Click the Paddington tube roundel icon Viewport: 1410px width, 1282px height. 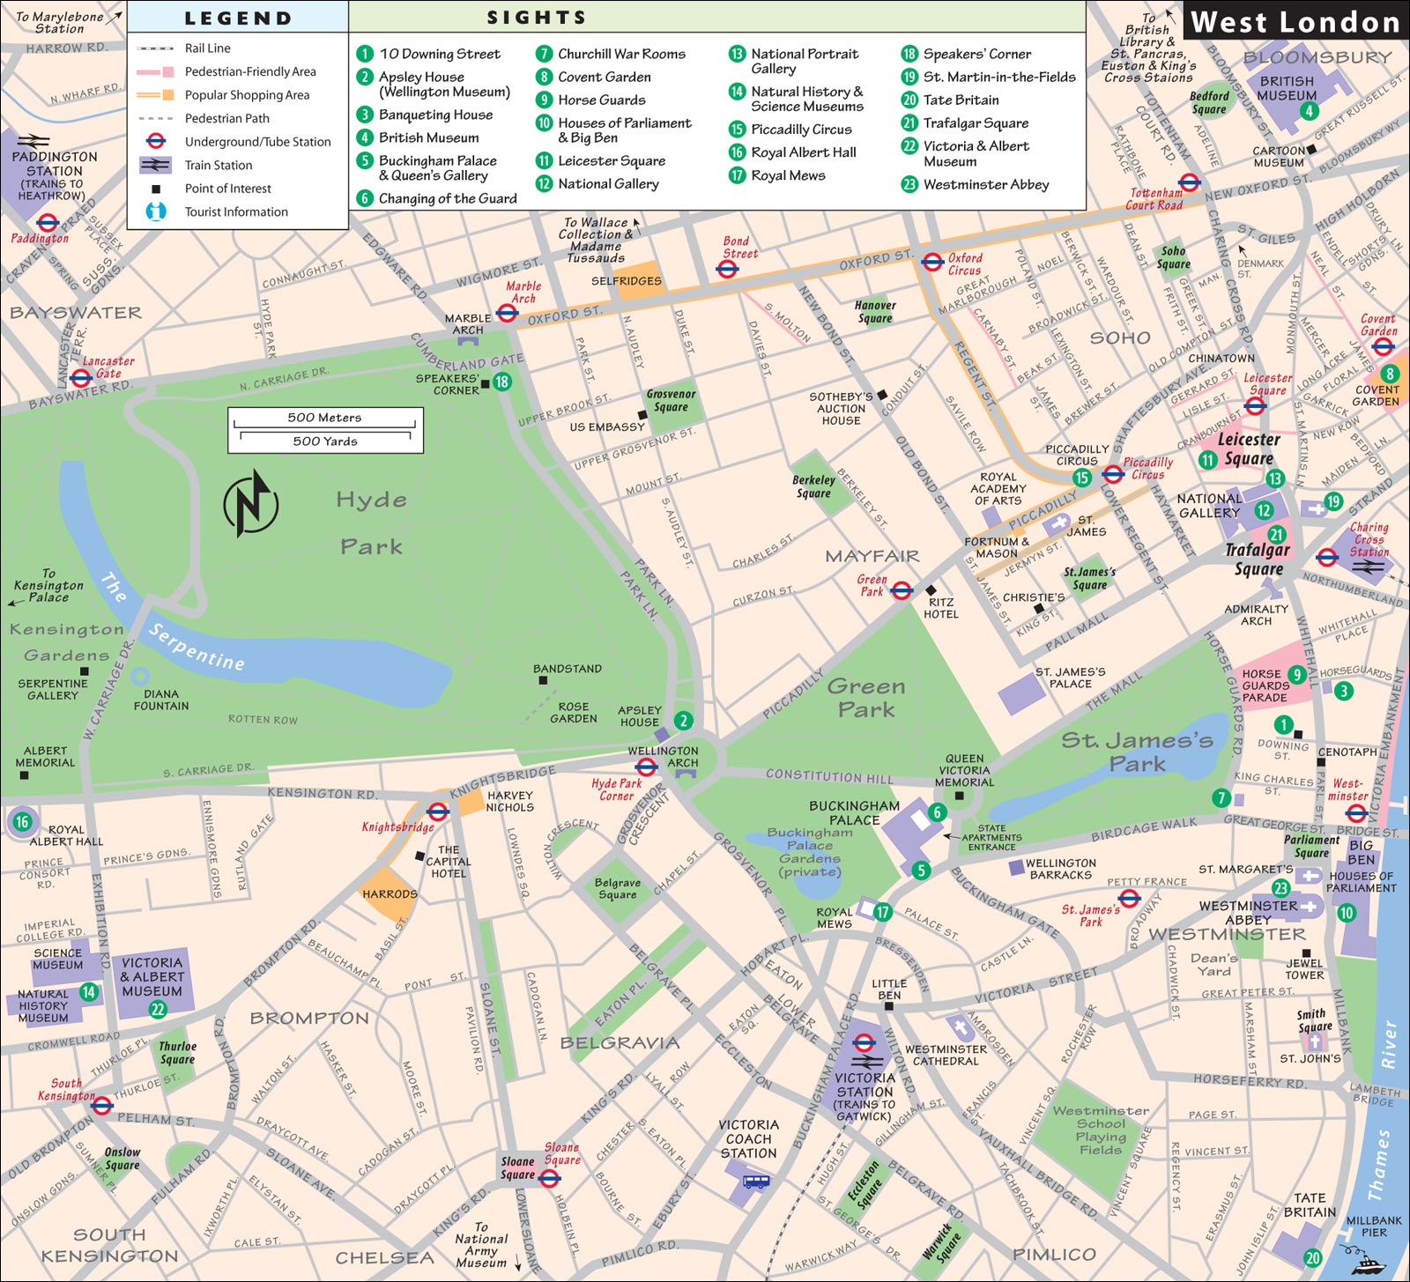(x=48, y=222)
